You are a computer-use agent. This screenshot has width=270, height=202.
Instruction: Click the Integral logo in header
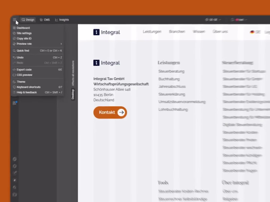pos(107,32)
